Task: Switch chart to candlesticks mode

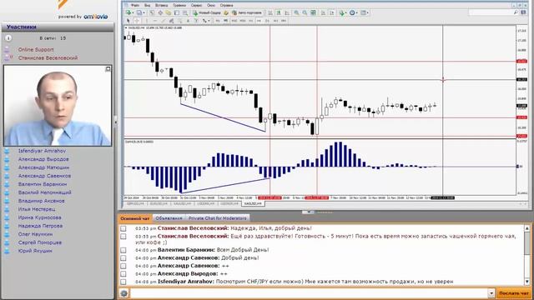Action: coord(279,12)
